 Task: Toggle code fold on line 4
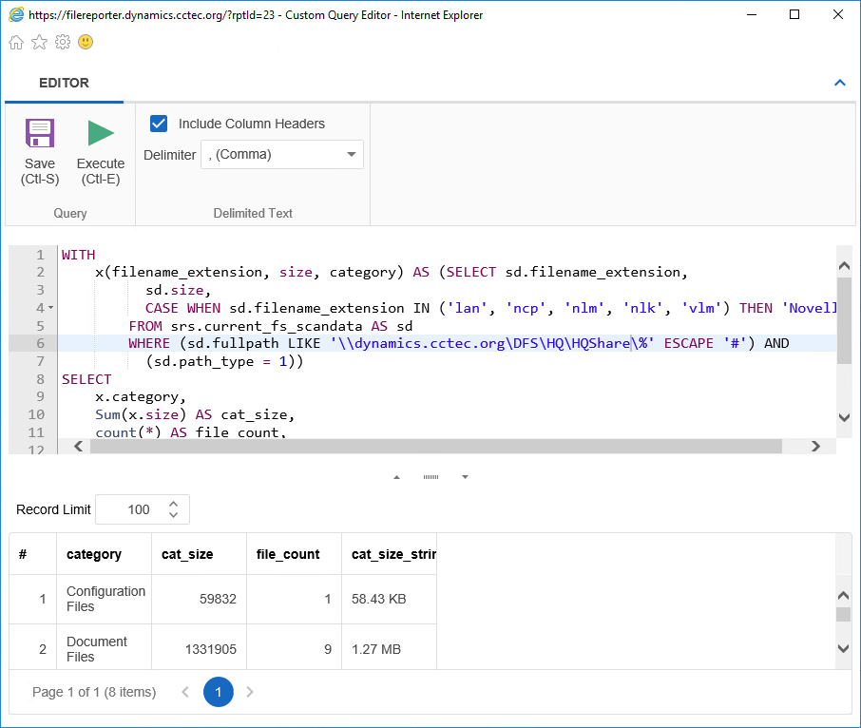[50, 308]
